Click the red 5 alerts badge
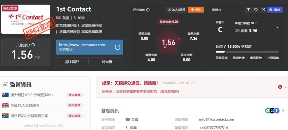The image size is (288, 130). point(280,87)
